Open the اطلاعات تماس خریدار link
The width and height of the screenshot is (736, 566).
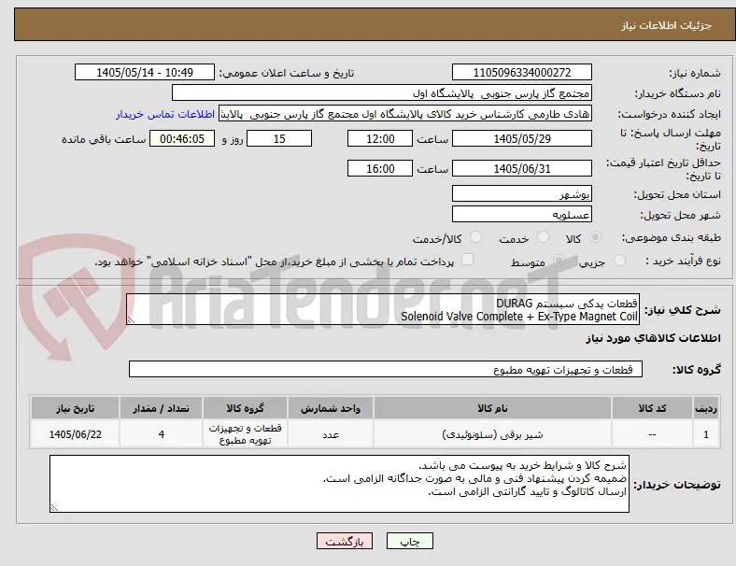[165, 114]
